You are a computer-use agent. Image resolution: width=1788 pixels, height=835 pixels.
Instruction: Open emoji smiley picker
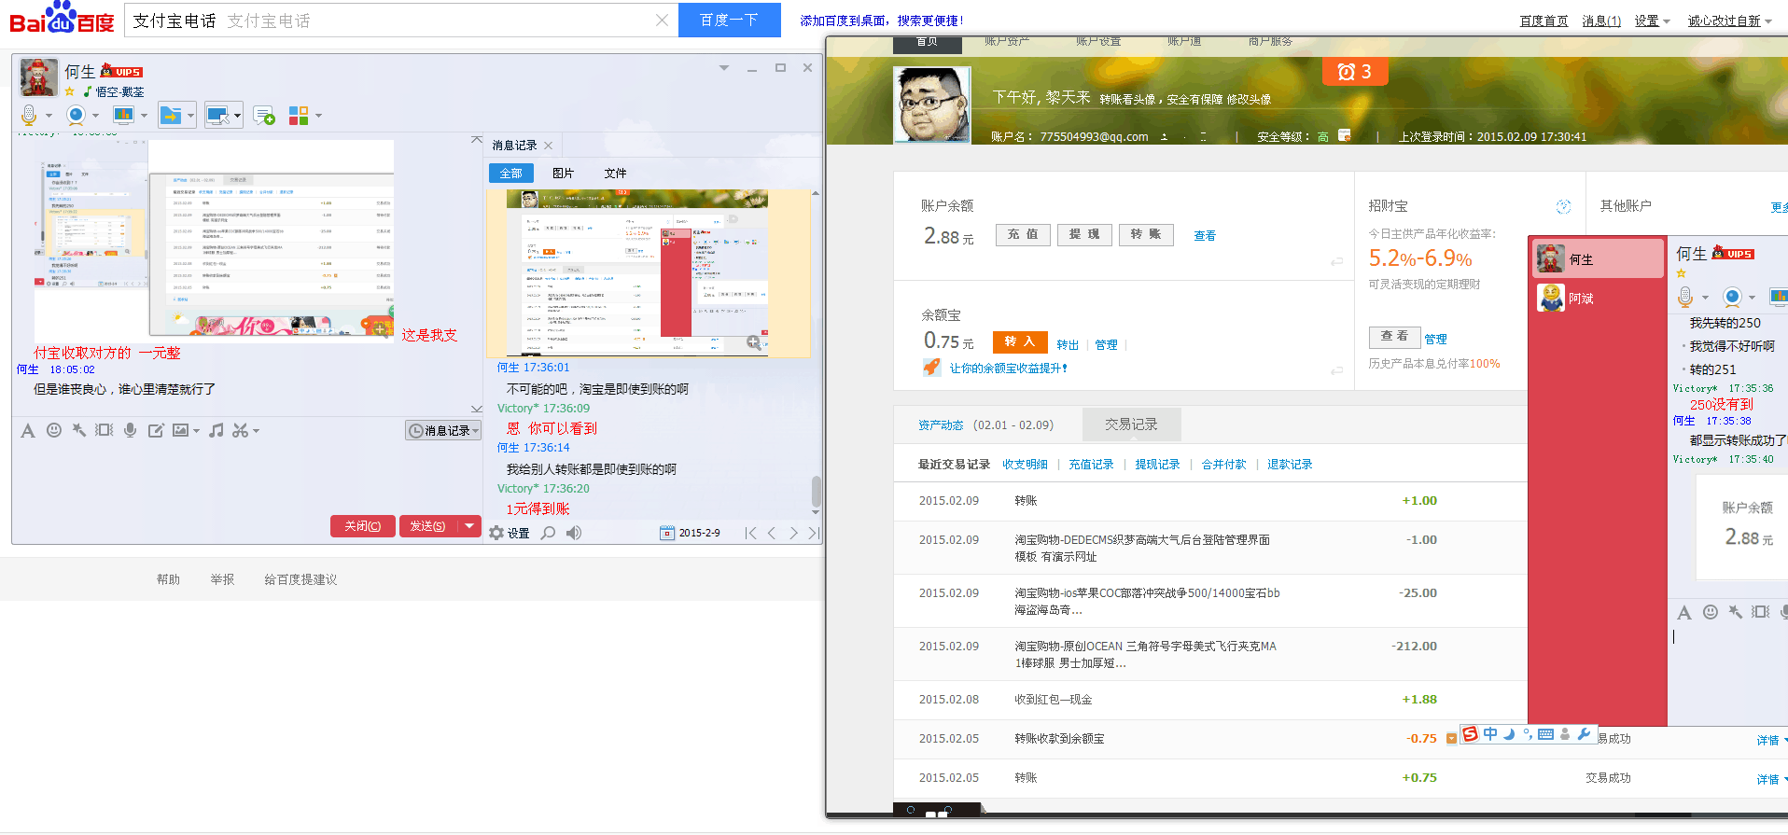coord(54,430)
